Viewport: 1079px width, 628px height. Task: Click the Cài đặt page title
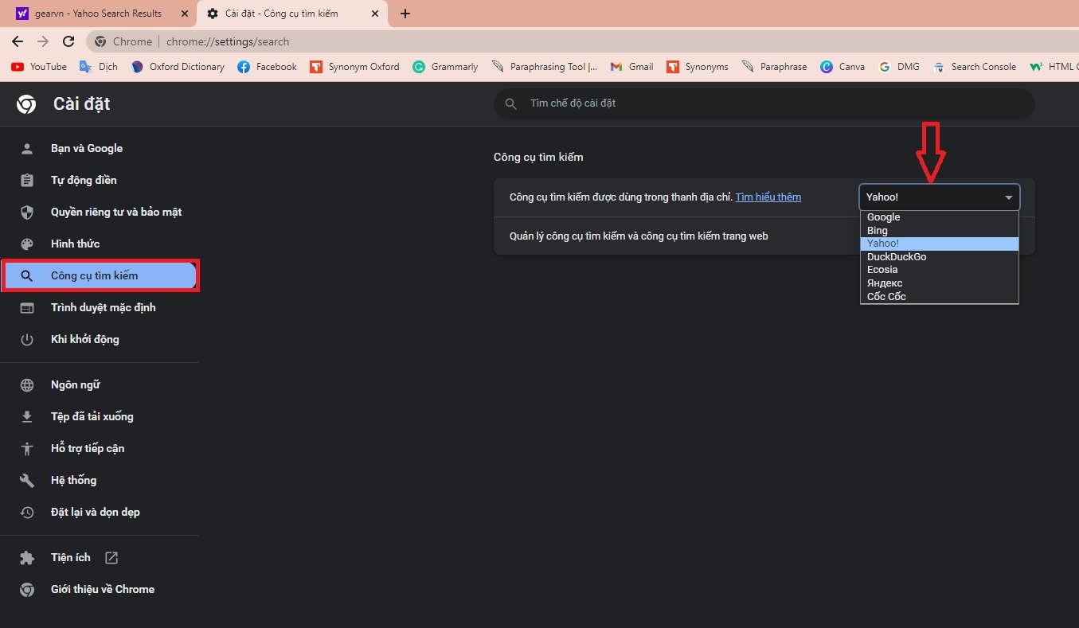click(x=81, y=104)
